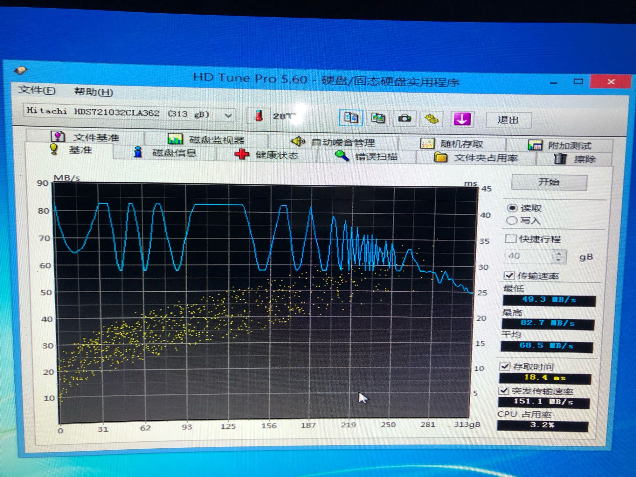Click the 退出 button
The width and height of the screenshot is (636, 477).
point(508,120)
